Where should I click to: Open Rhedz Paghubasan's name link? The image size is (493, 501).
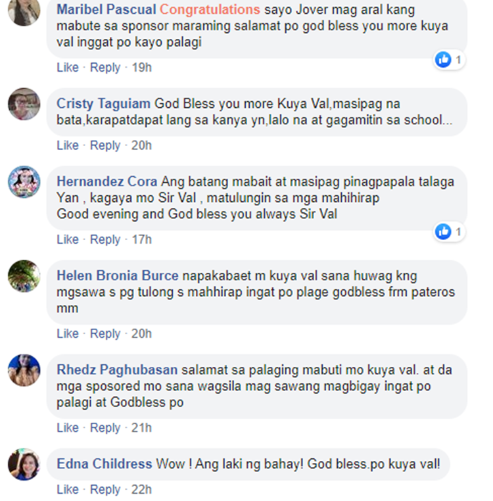click(x=117, y=370)
